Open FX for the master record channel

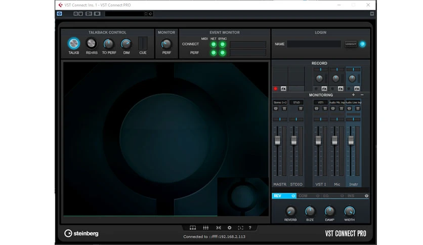pos(283,89)
